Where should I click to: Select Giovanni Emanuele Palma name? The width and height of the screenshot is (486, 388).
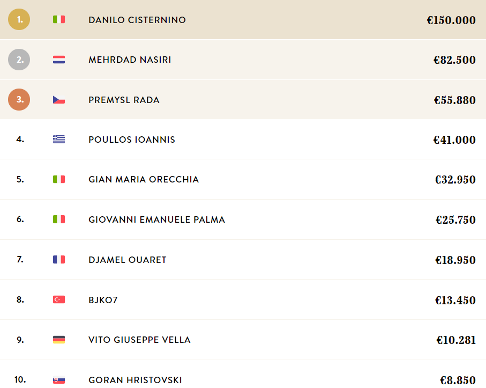pos(156,219)
